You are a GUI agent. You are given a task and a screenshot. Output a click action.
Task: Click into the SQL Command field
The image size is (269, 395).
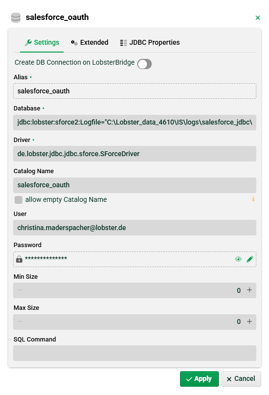click(x=135, y=353)
